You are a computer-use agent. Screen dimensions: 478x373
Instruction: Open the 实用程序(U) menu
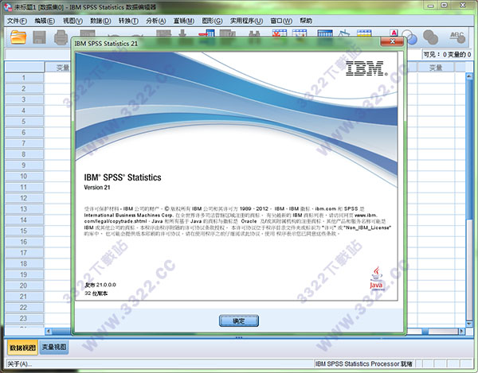tap(246, 21)
